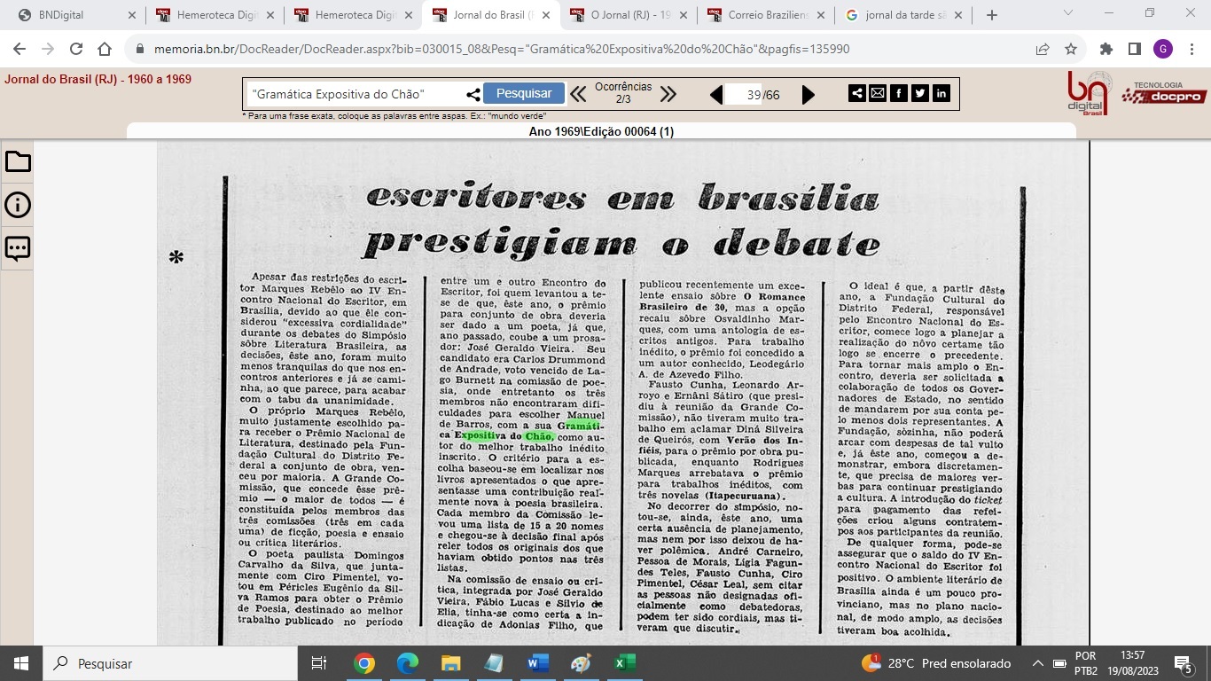Click browser forward arrow
The height and width of the screenshot is (681, 1211).
coord(48,49)
